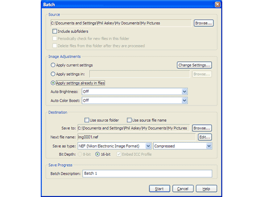Screen dimensions: 263x197
Task: Choose Apply settings already in files
Action: (x=53, y=83)
